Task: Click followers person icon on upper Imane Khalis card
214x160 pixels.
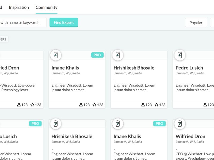Action: [x=81, y=105]
